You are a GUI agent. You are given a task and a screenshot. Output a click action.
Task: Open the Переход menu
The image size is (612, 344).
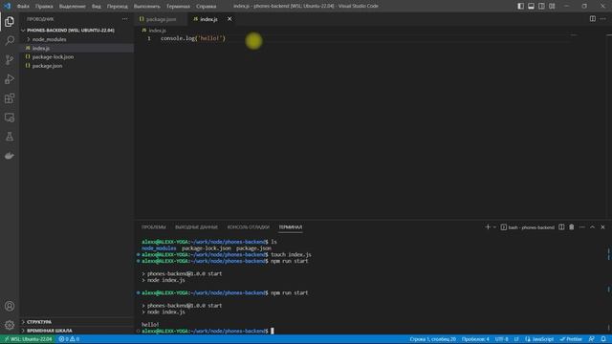pyautogui.click(x=117, y=7)
